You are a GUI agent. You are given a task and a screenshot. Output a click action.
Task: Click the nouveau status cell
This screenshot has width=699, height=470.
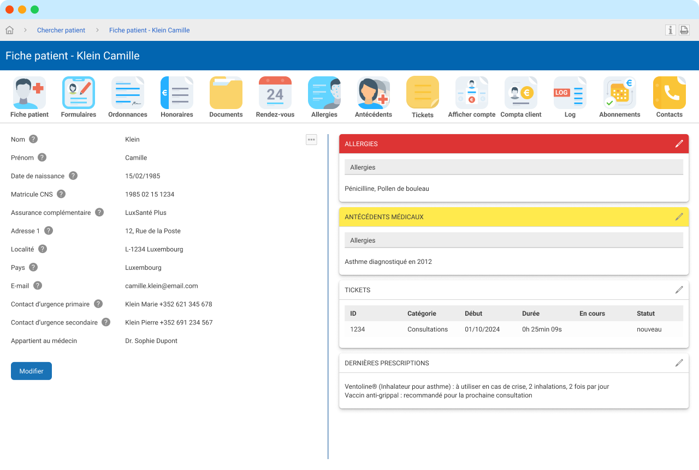(x=649, y=329)
